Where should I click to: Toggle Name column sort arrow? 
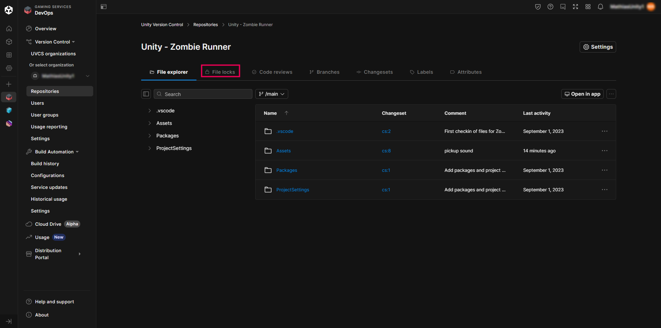click(287, 113)
